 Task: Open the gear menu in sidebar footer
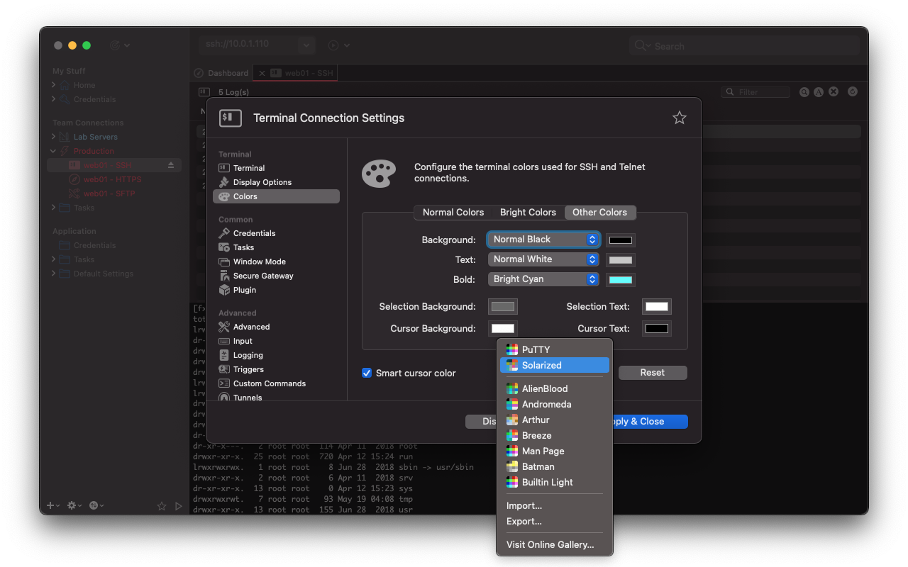(74, 505)
